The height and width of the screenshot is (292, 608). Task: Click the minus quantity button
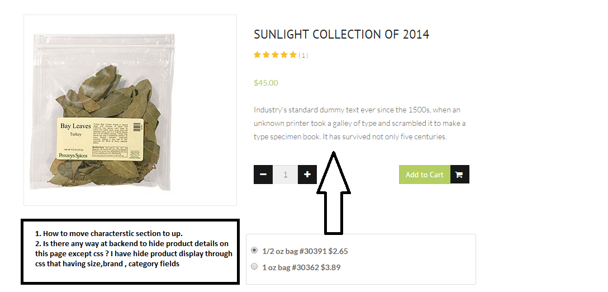[263, 175]
